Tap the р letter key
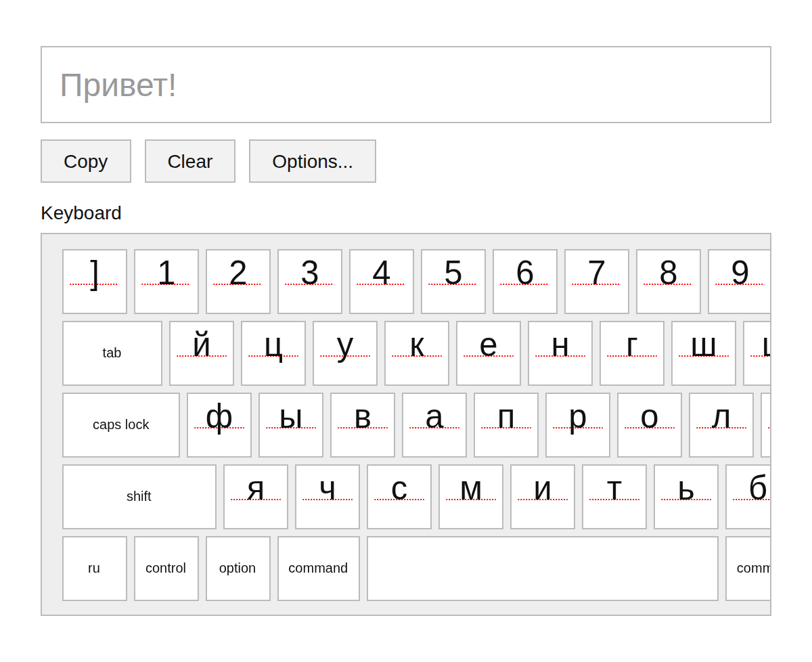Viewport: 812px width, 662px height. point(578,425)
